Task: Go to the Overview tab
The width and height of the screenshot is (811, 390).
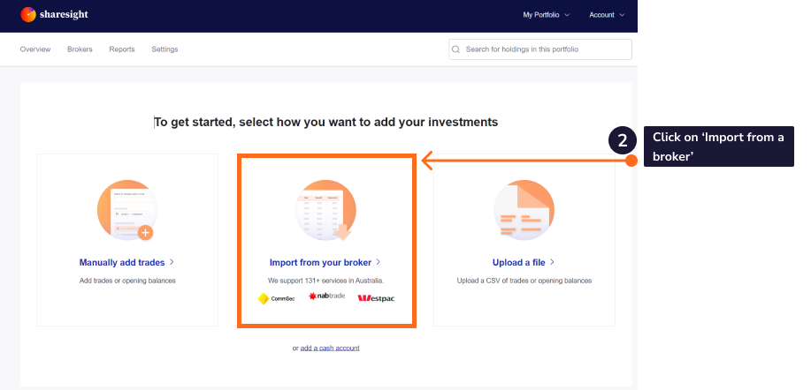Action: coord(35,49)
